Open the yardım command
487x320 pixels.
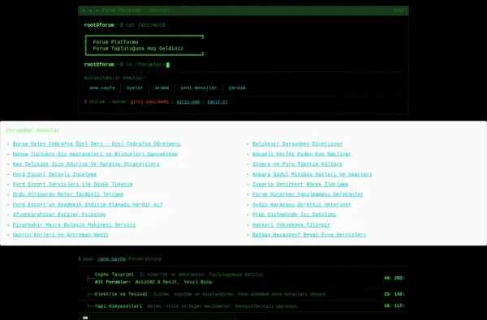237,87
